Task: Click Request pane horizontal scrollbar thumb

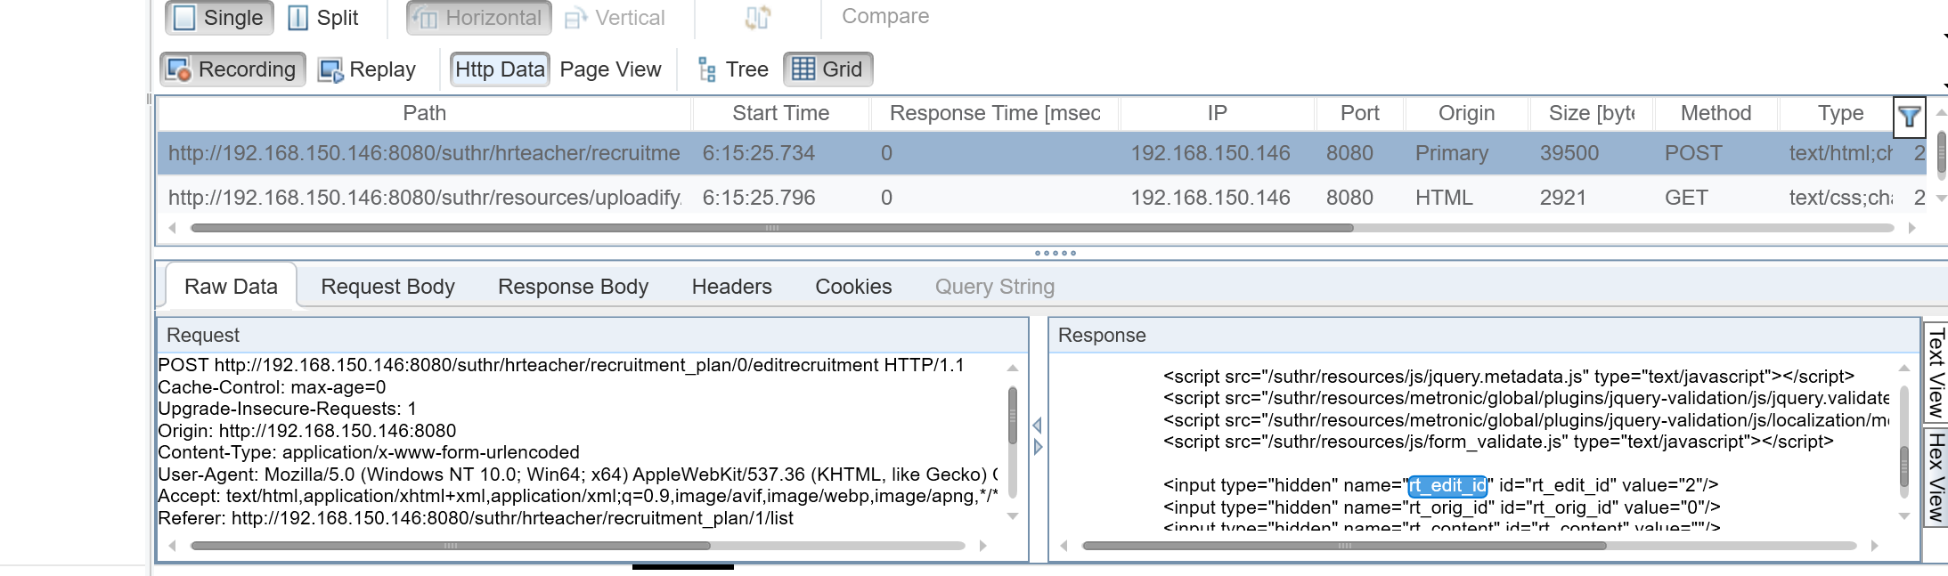Action: pyautogui.click(x=451, y=546)
